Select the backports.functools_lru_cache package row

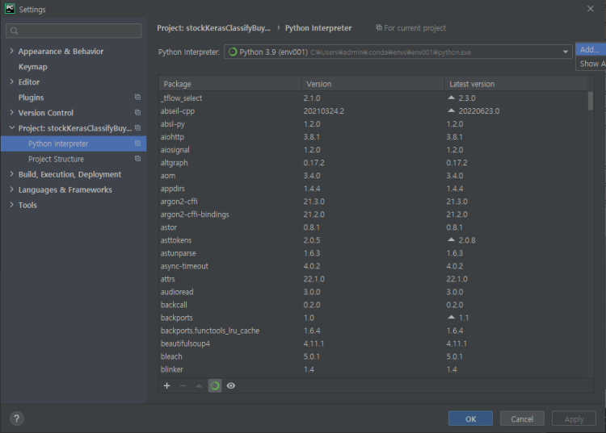coord(373,331)
